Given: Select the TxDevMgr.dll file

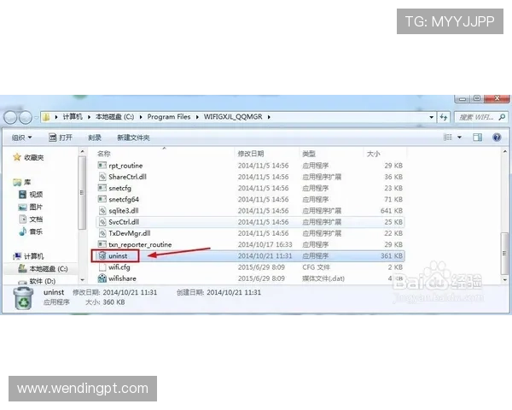Looking at the screenshot, I should (x=250, y=233).
